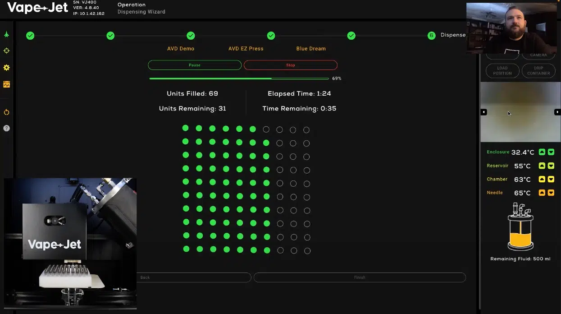Open the calibration crosshair icon in the sidebar

(6, 51)
